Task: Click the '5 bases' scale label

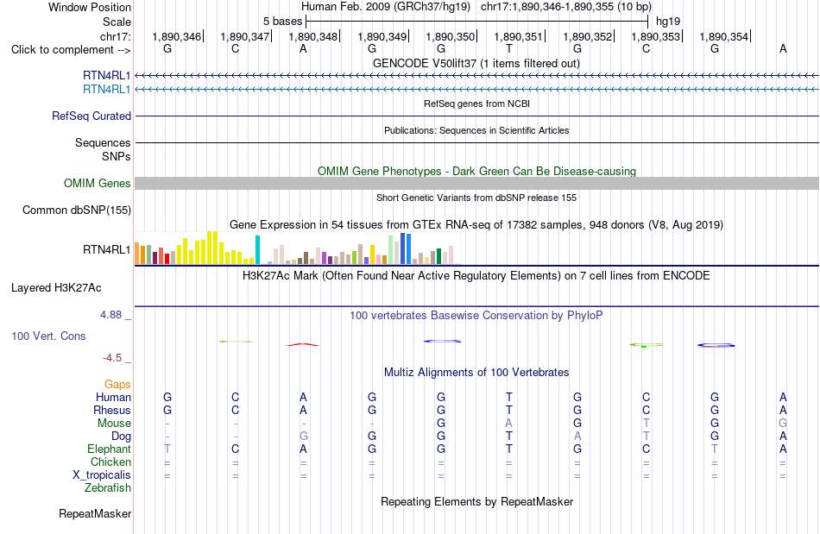Action: 282,22
